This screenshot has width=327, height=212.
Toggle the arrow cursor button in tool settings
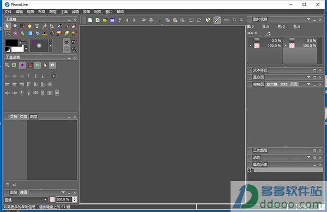click(x=45, y=65)
